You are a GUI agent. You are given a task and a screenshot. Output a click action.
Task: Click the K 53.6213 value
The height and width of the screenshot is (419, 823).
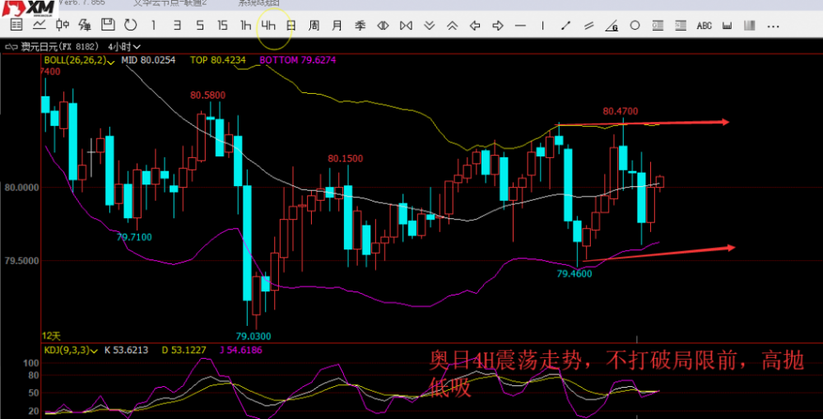tap(126, 350)
